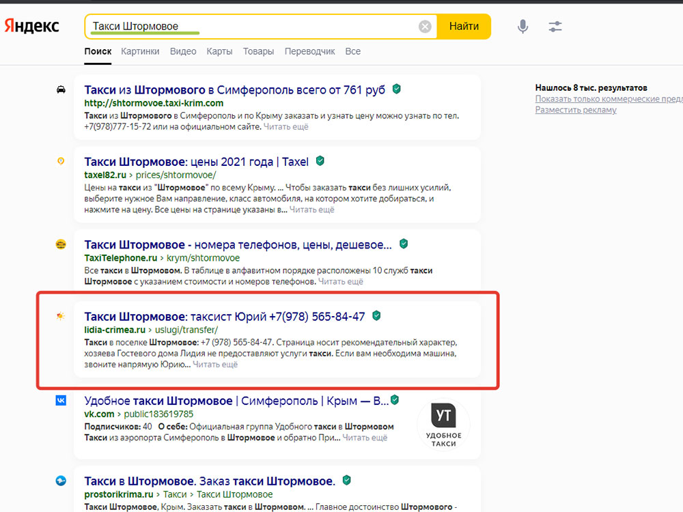The image size is (683, 512).
Task: Click shield badge beside таксист Юрий title
Action: [377, 315]
